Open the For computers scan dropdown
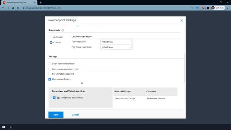Viewport: 231px width, 130px height. pyautogui.click(x=117, y=42)
